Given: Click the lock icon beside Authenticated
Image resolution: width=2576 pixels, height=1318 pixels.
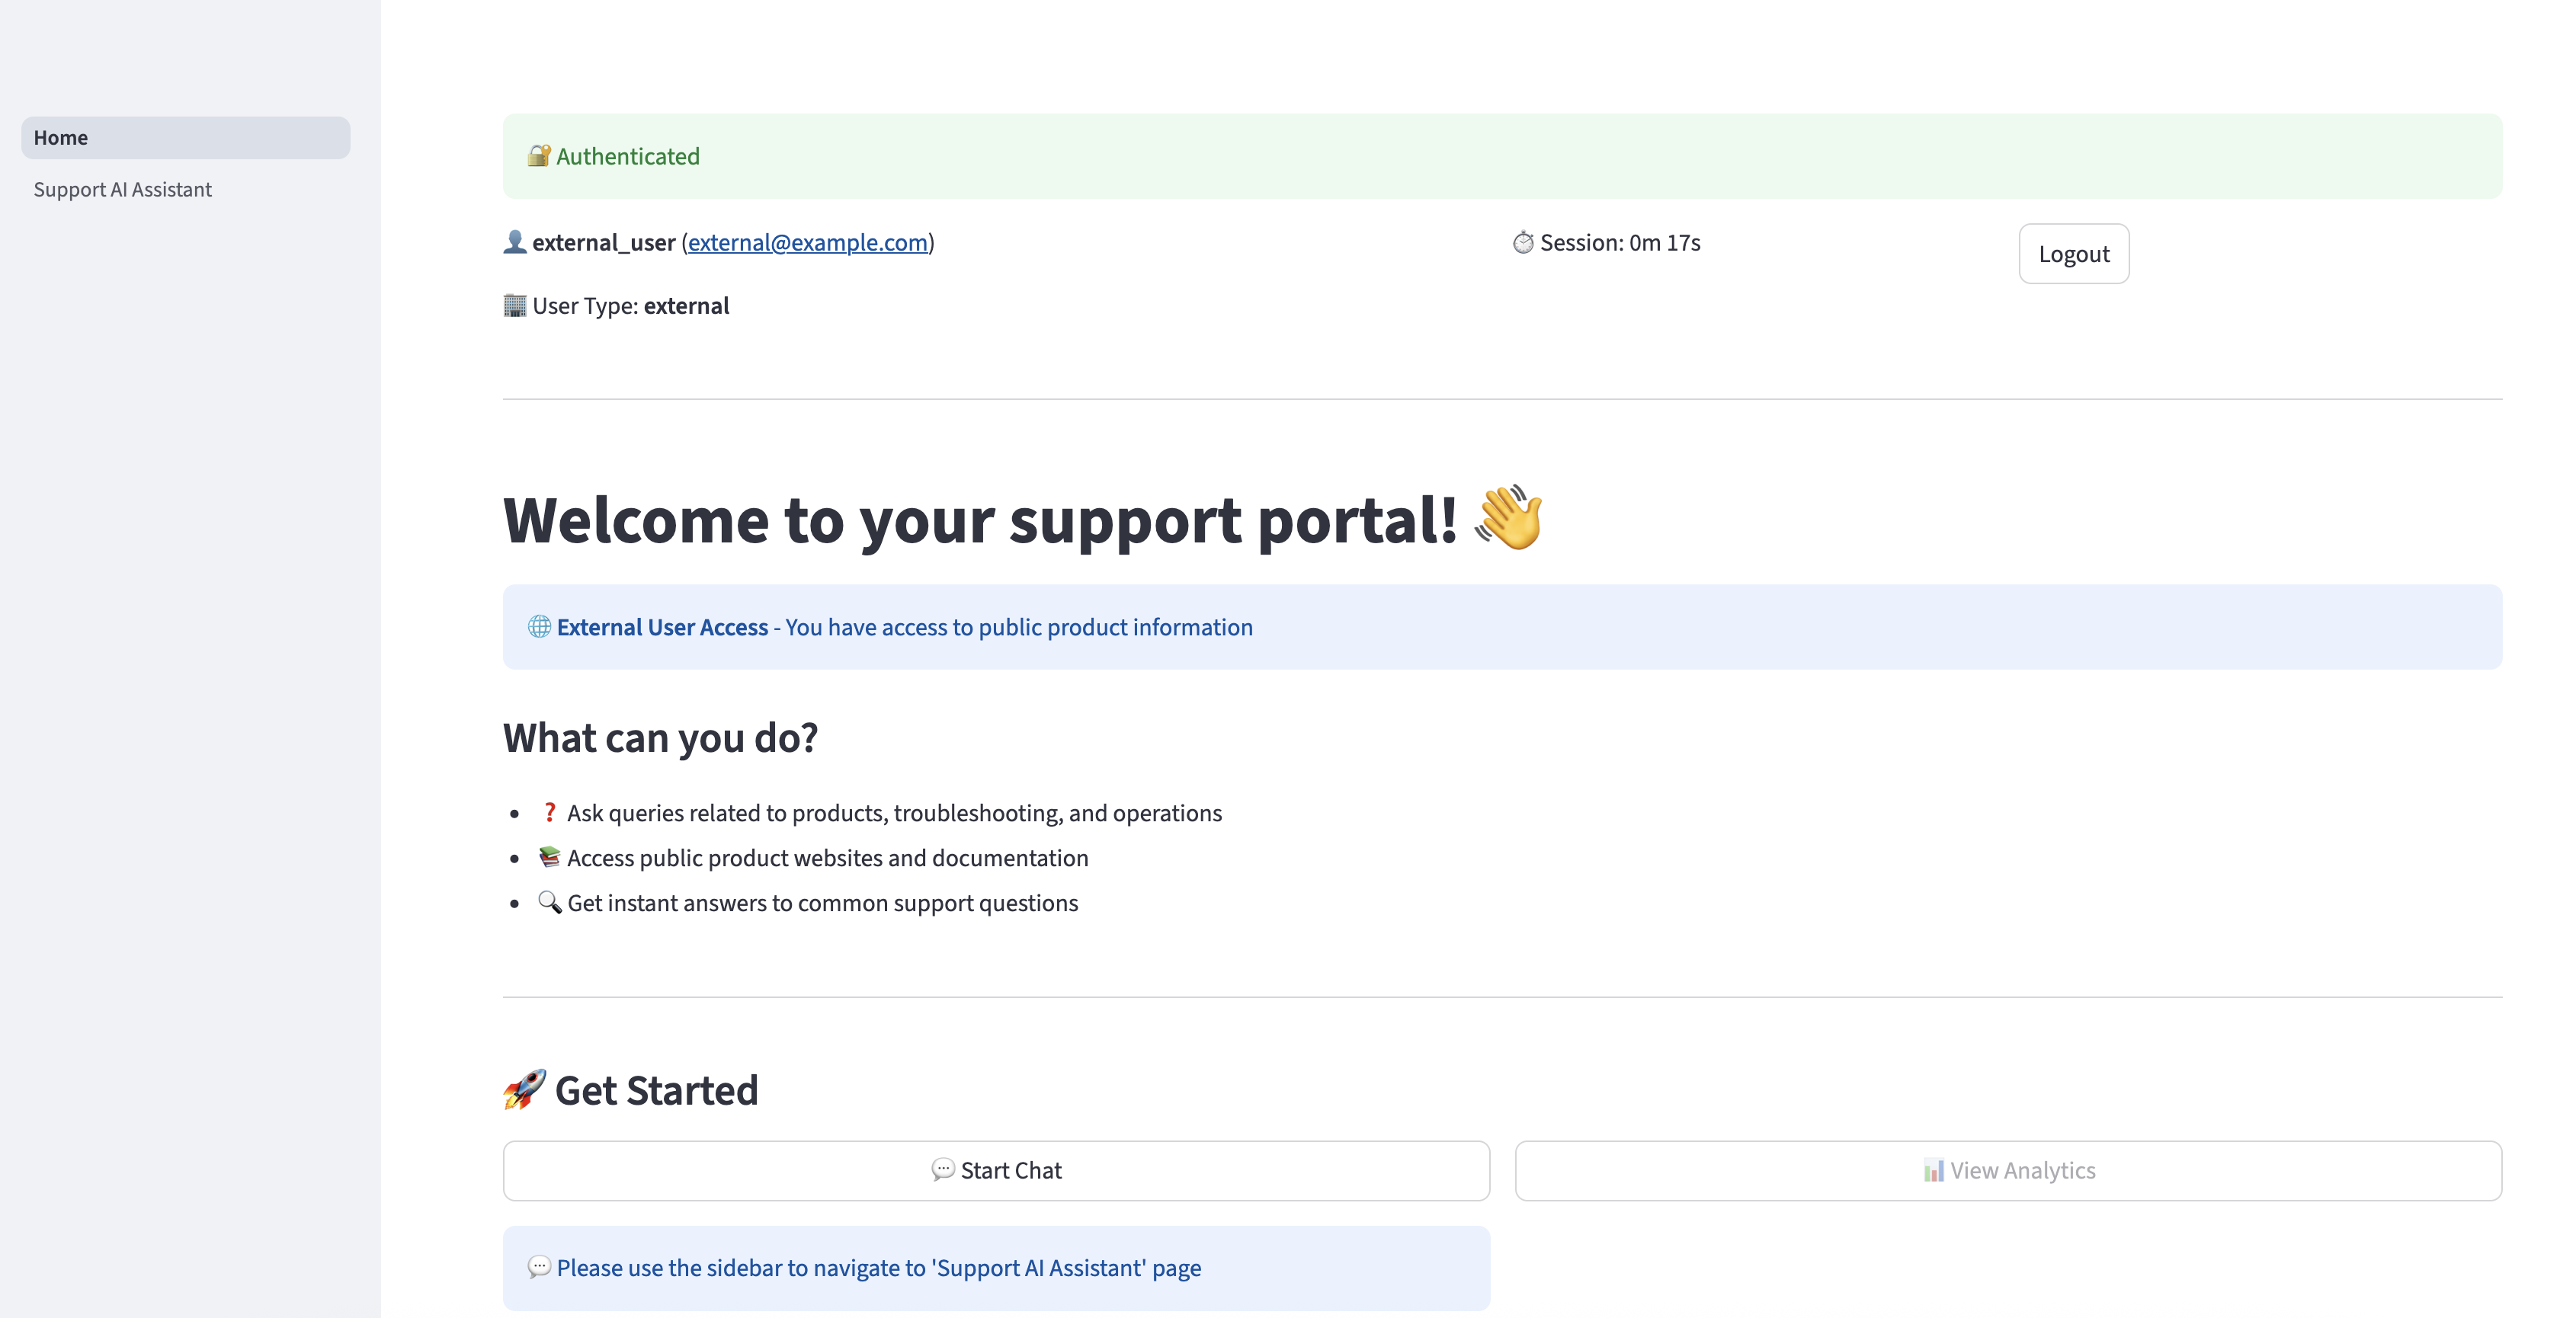Looking at the screenshot, I should (538, 156).
